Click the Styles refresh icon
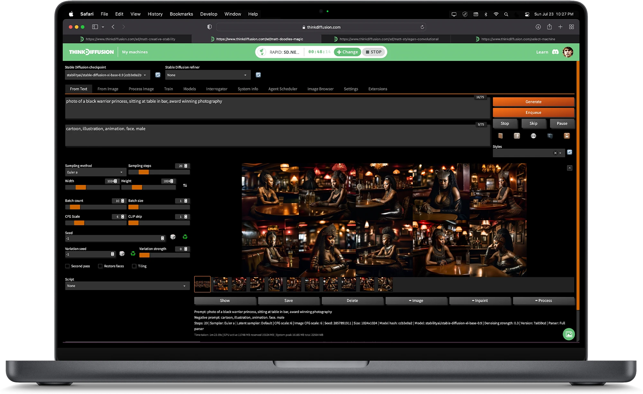The height and width of the screenshot is (394, 643). point(569,152)
